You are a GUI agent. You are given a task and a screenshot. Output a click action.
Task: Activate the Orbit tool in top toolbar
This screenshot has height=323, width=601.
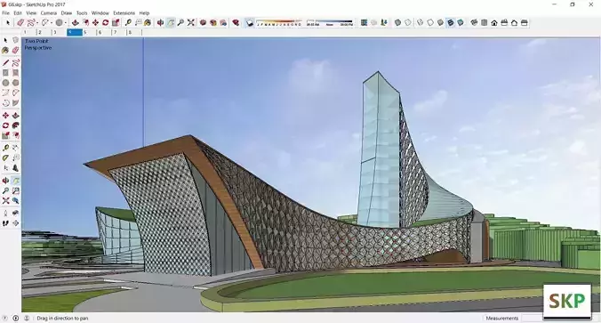tap(160, 22)
